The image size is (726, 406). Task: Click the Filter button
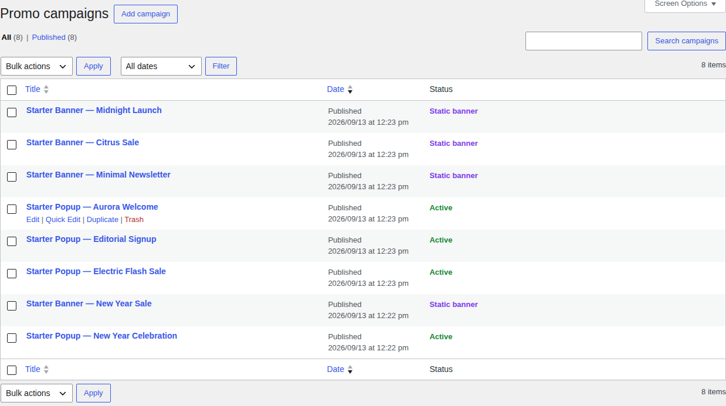(221, 66)
